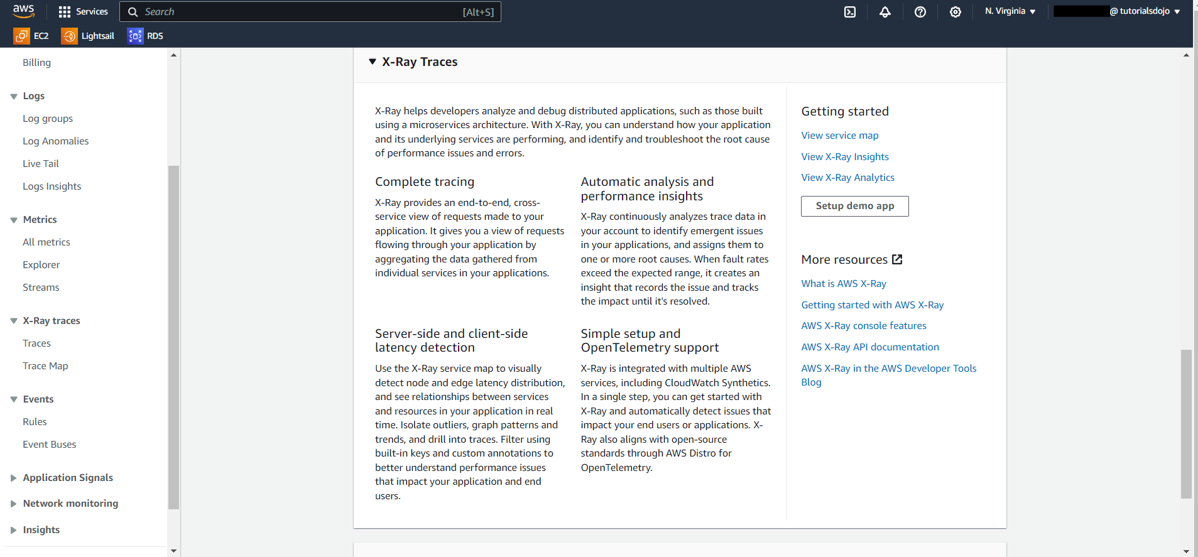The width and height of the screenshot is (1198, 557).
Task: Open the tutorialsdojo account menu
Action: 1117,11
